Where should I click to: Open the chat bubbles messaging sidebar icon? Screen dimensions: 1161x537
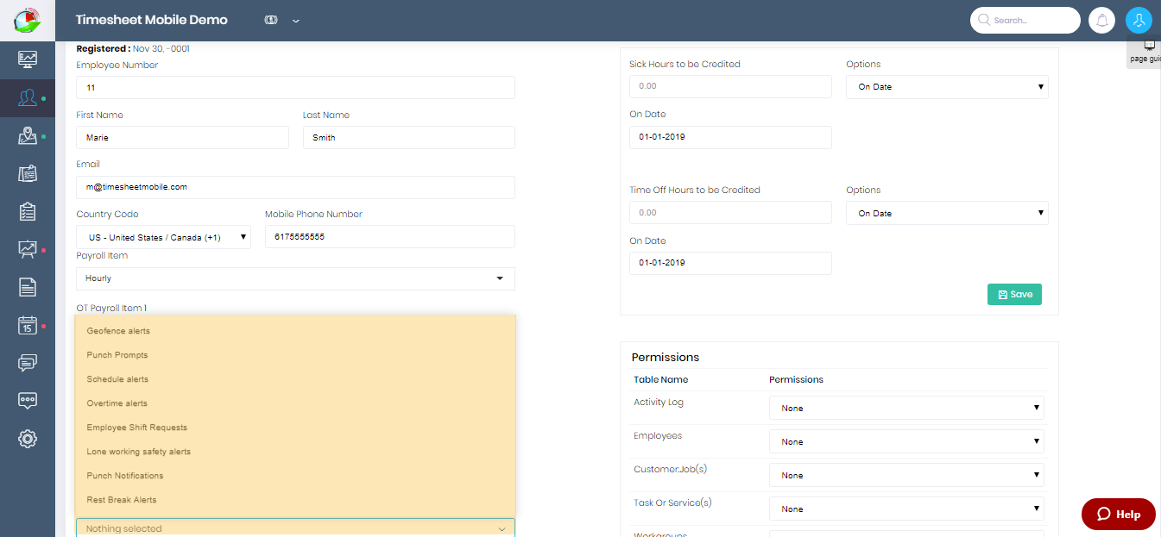click(x=28, y=363)
